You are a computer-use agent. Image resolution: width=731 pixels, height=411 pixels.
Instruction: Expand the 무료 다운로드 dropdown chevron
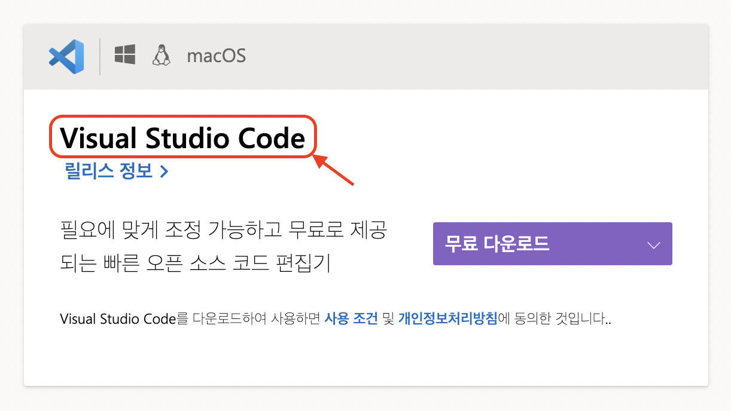[x=654, y=245]
